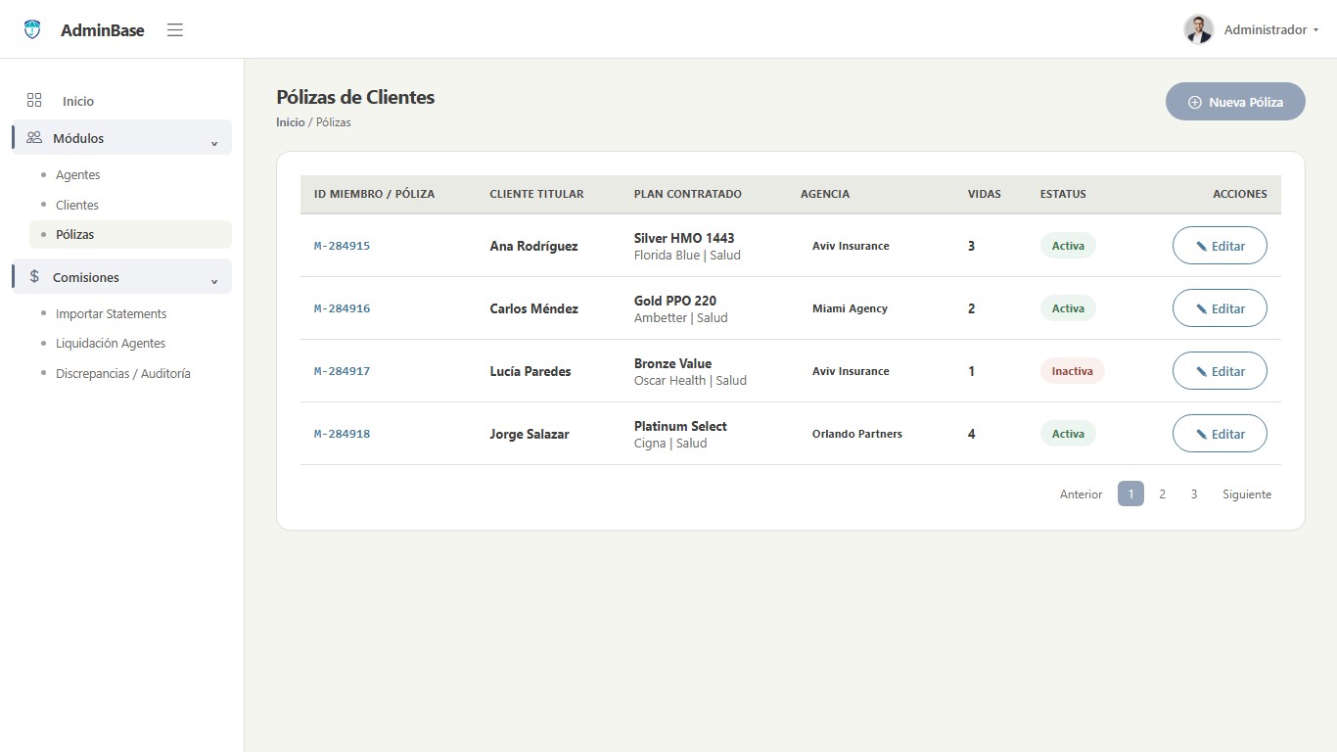
Task: Click the Activa badge for Ana Rodríguez
Action: point(1068,246)
